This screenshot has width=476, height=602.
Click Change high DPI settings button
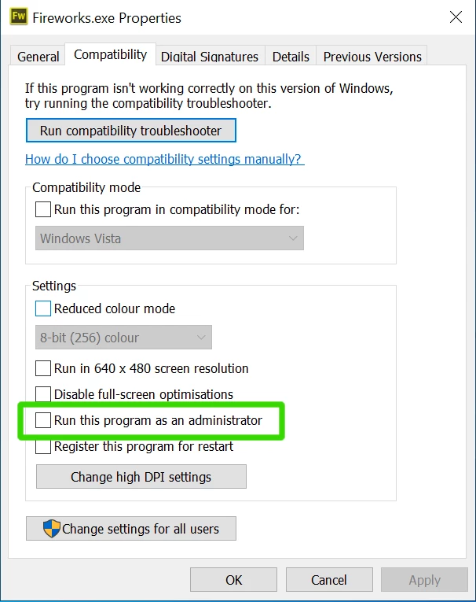point(141,476)
